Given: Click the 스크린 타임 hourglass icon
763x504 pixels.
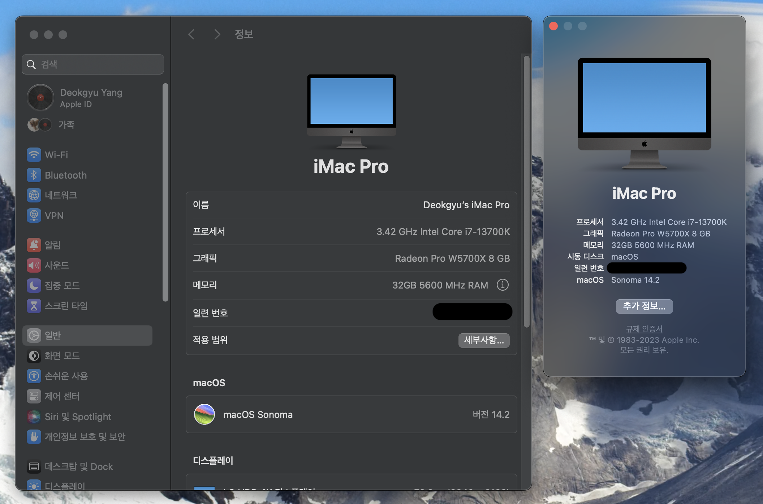Looking at the screenshot, I should (x=34, y=306).
